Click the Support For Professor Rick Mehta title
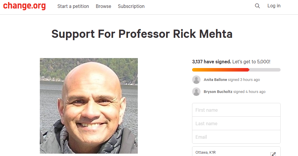Screen dimensions: 298x156 (142, 34)
